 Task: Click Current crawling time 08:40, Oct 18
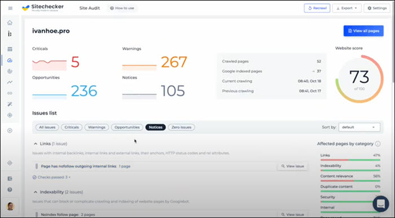pyautogui.click(x=309, y=81)
